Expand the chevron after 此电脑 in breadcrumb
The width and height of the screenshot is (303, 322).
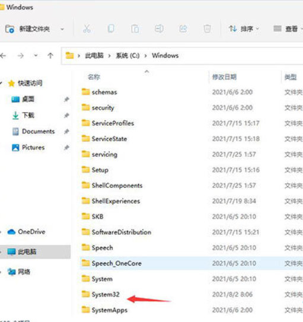click(x=110, y=56)
